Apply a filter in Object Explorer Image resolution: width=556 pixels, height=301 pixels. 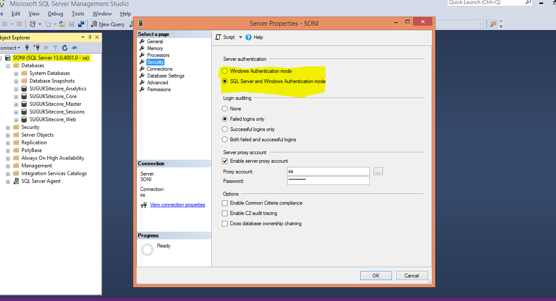[56, 48]
